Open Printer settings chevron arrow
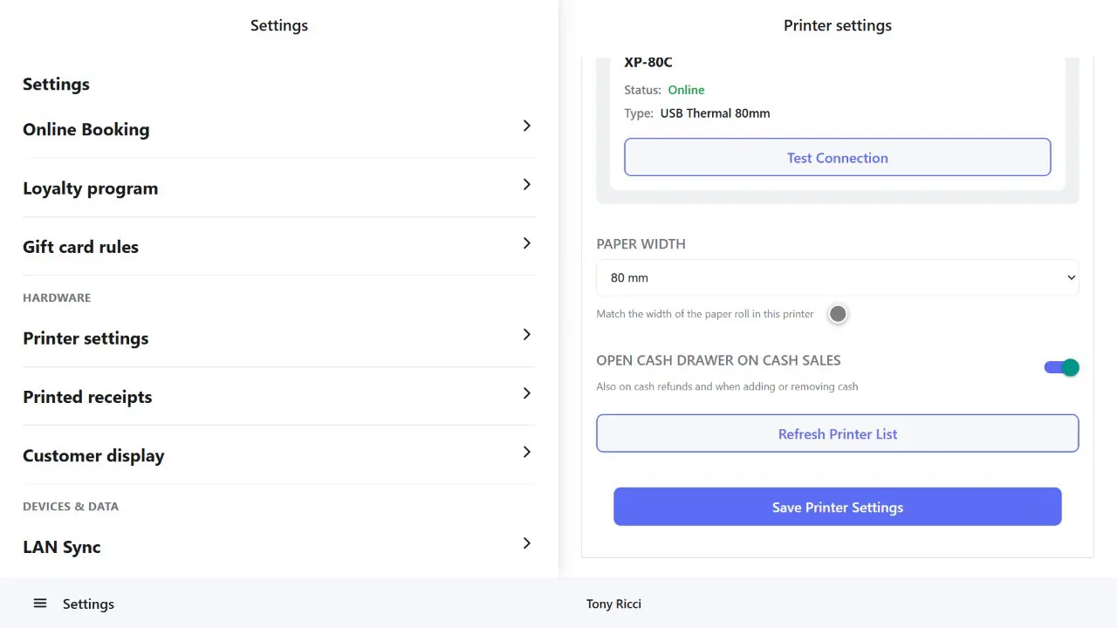This screenshot has height=628, width=1117. click(x=526, y=334)
